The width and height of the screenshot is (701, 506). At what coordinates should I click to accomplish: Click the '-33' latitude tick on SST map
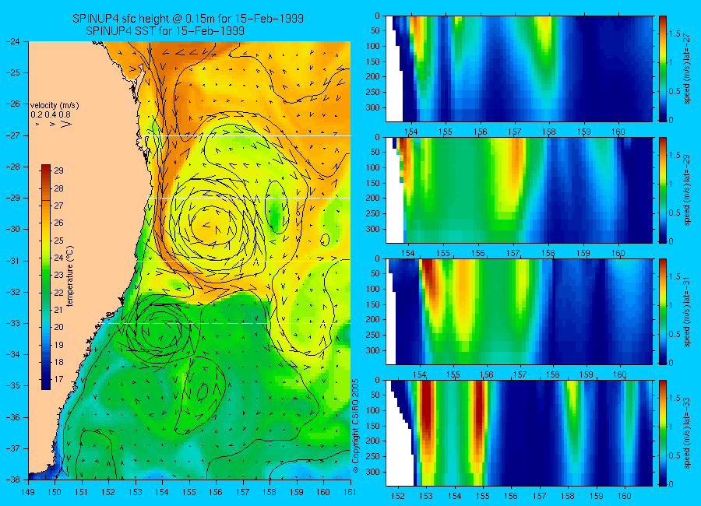13,323
